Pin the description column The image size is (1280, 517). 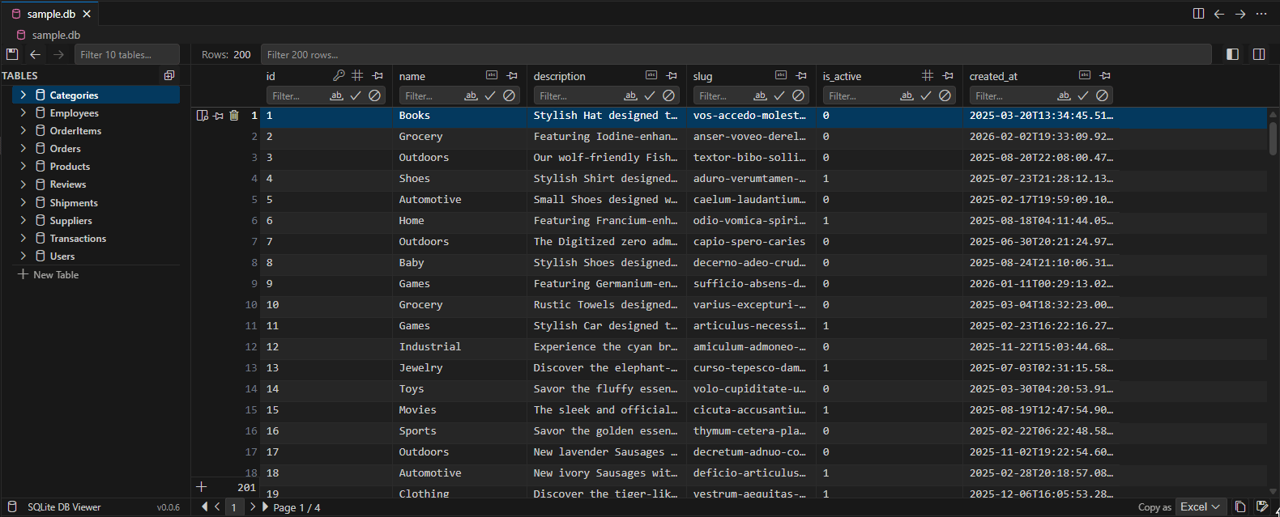tap(672, 75)
